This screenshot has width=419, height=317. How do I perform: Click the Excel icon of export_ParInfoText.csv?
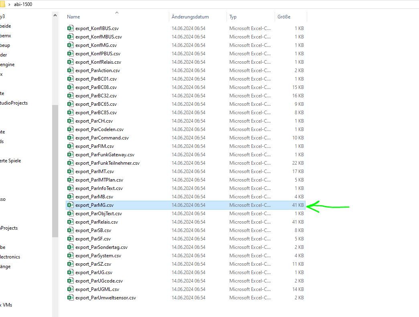point(70,188)
